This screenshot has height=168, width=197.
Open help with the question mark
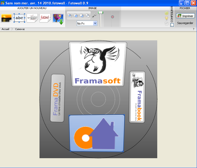(x=193, y=29)
